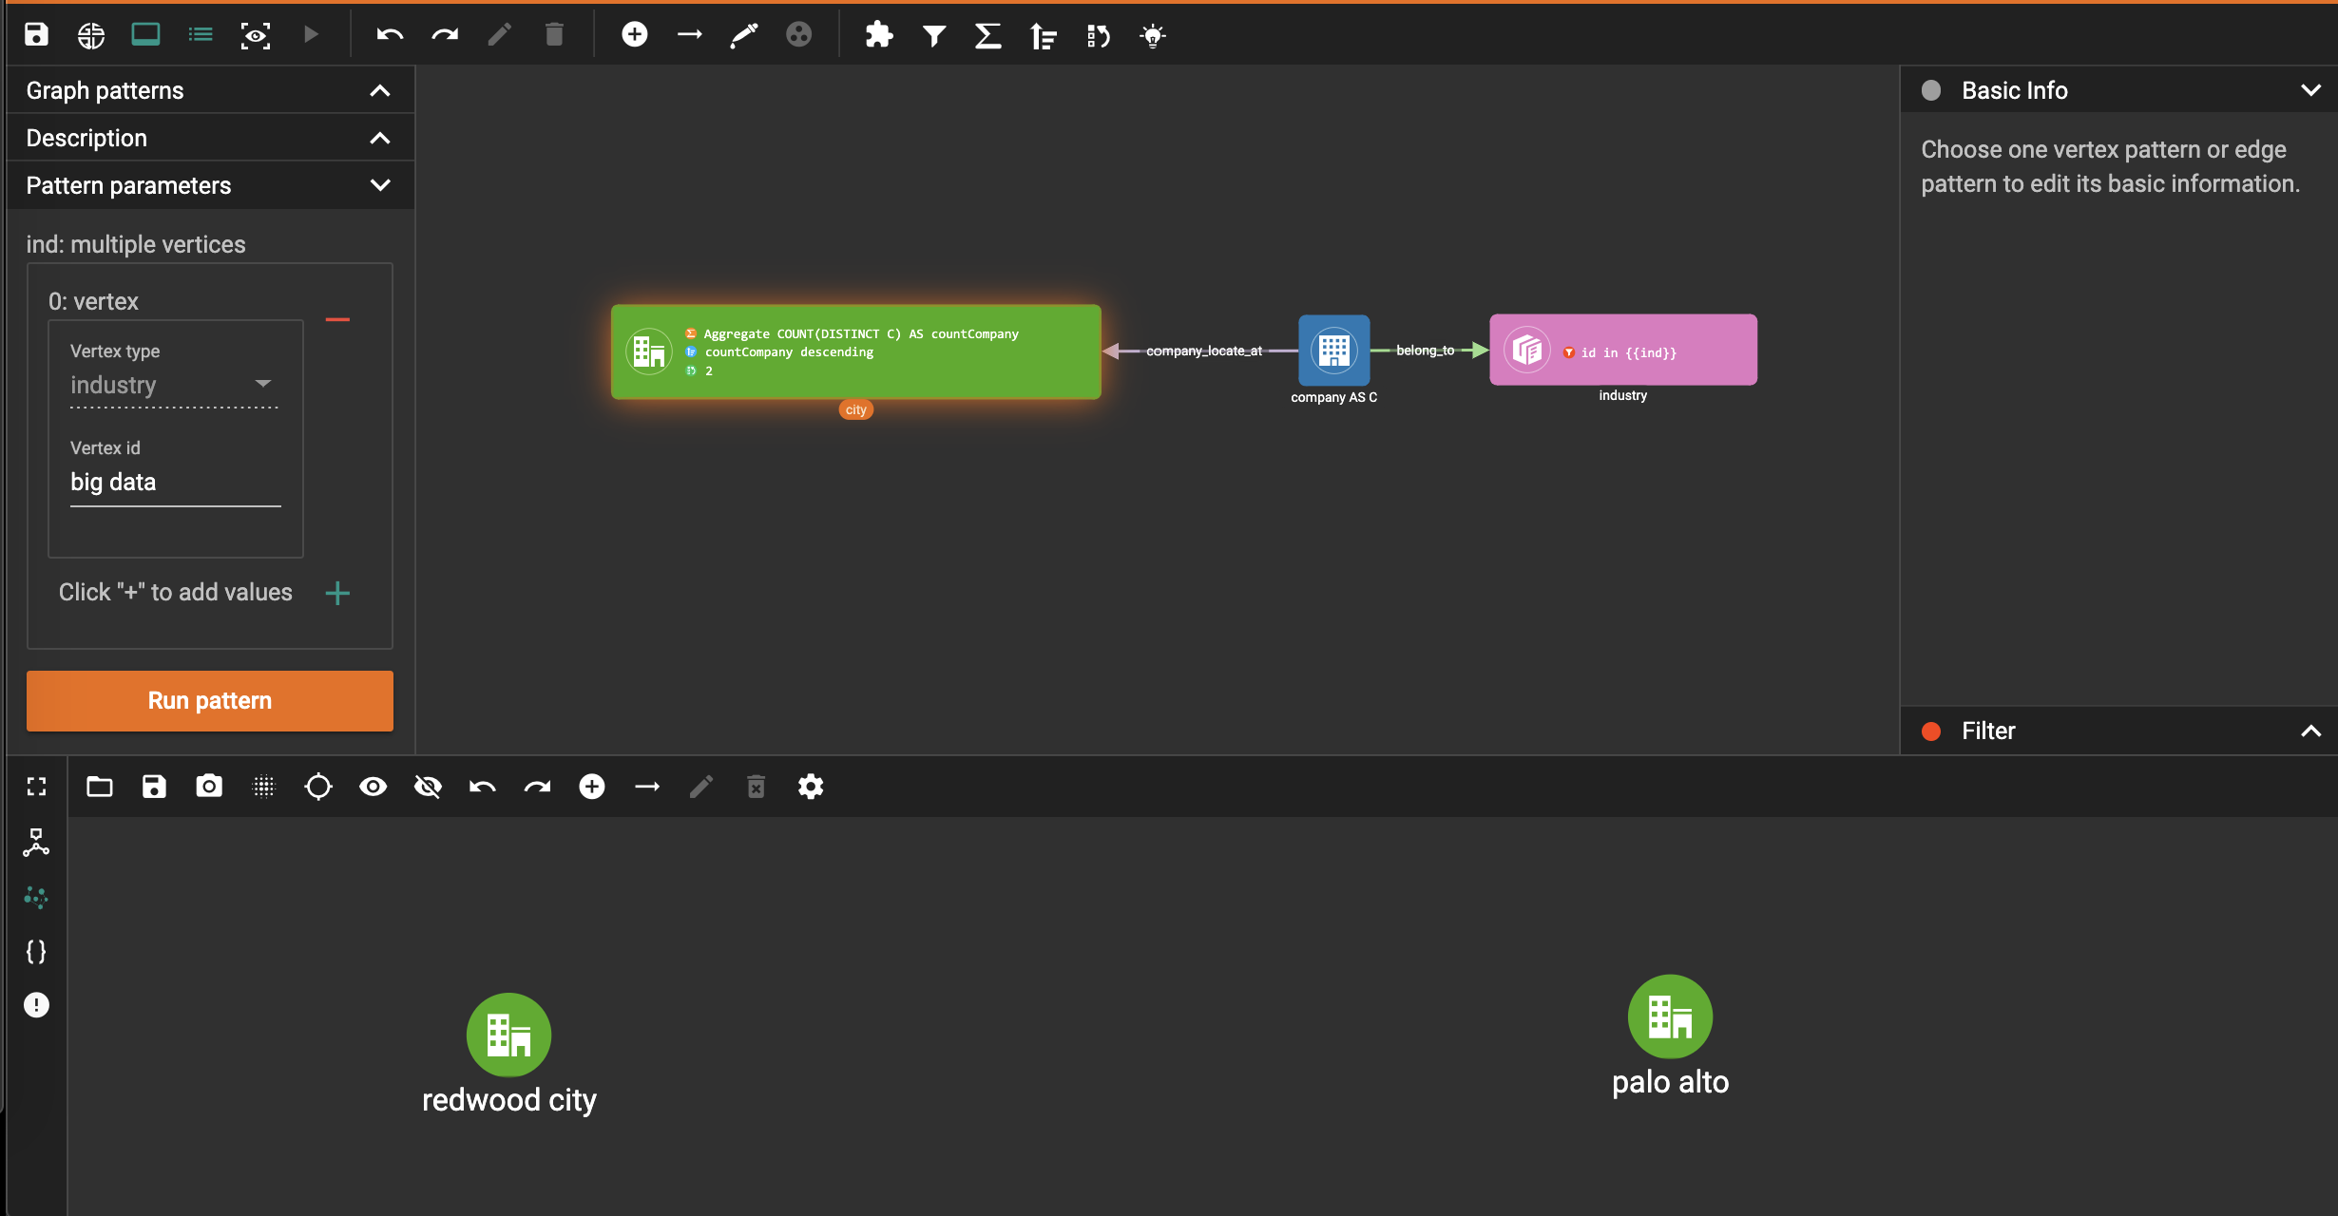Viewport: 2338px width, 1216px height.
Task: Click the puzzle piece icon in toolbar
Action: point(878,36)
